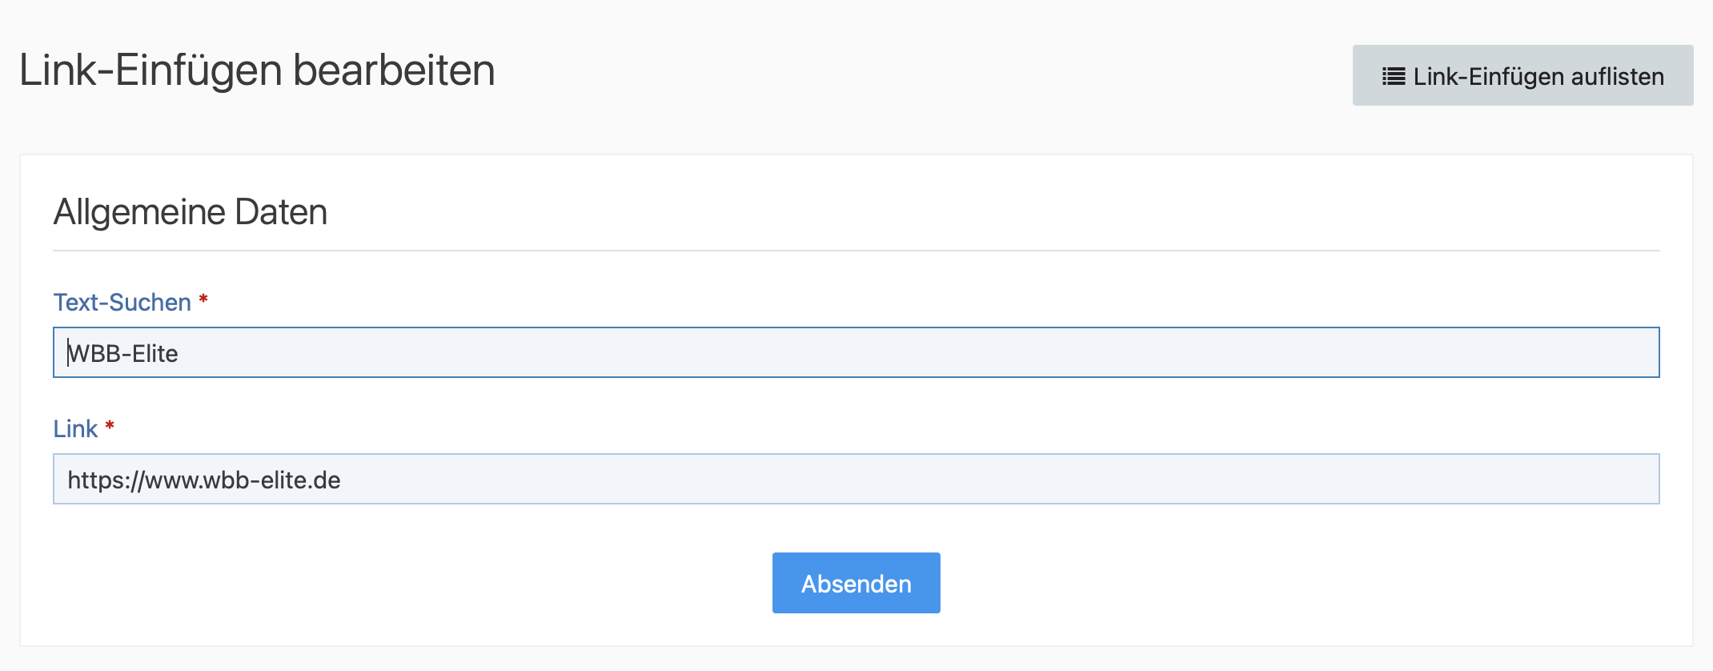Open the Link-Einfügen auflisten button

click(1522, 75)
